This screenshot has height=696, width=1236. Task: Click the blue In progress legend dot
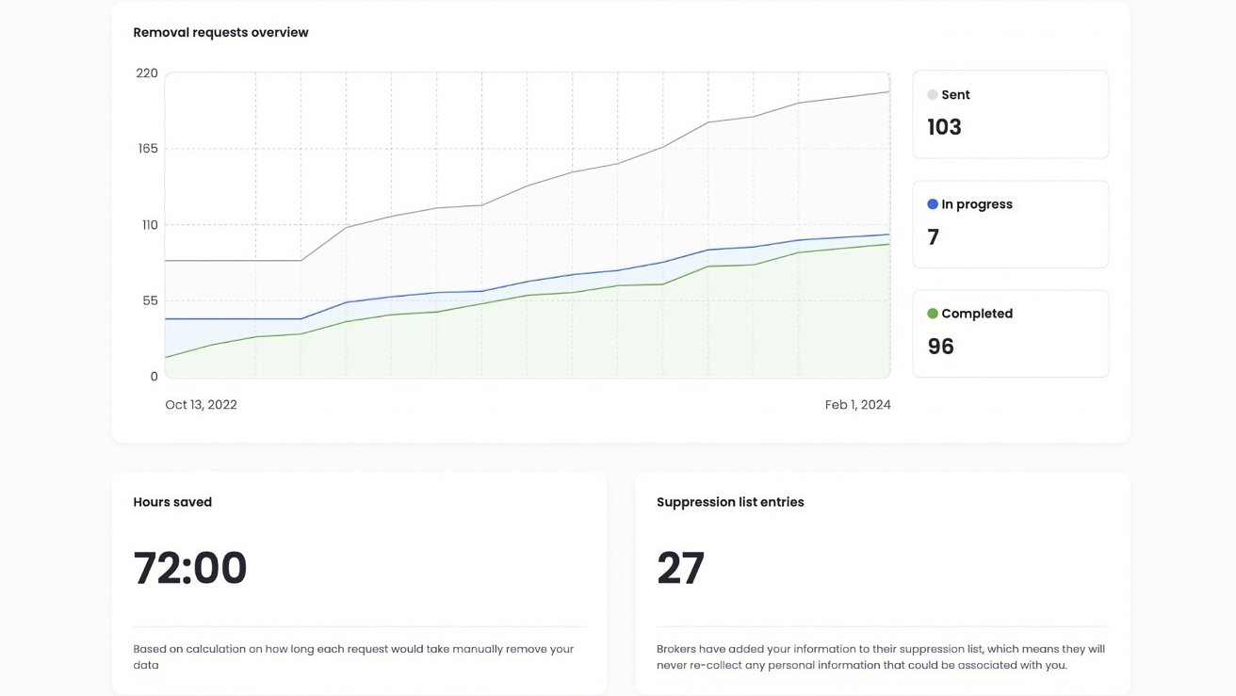coord(933,204)
